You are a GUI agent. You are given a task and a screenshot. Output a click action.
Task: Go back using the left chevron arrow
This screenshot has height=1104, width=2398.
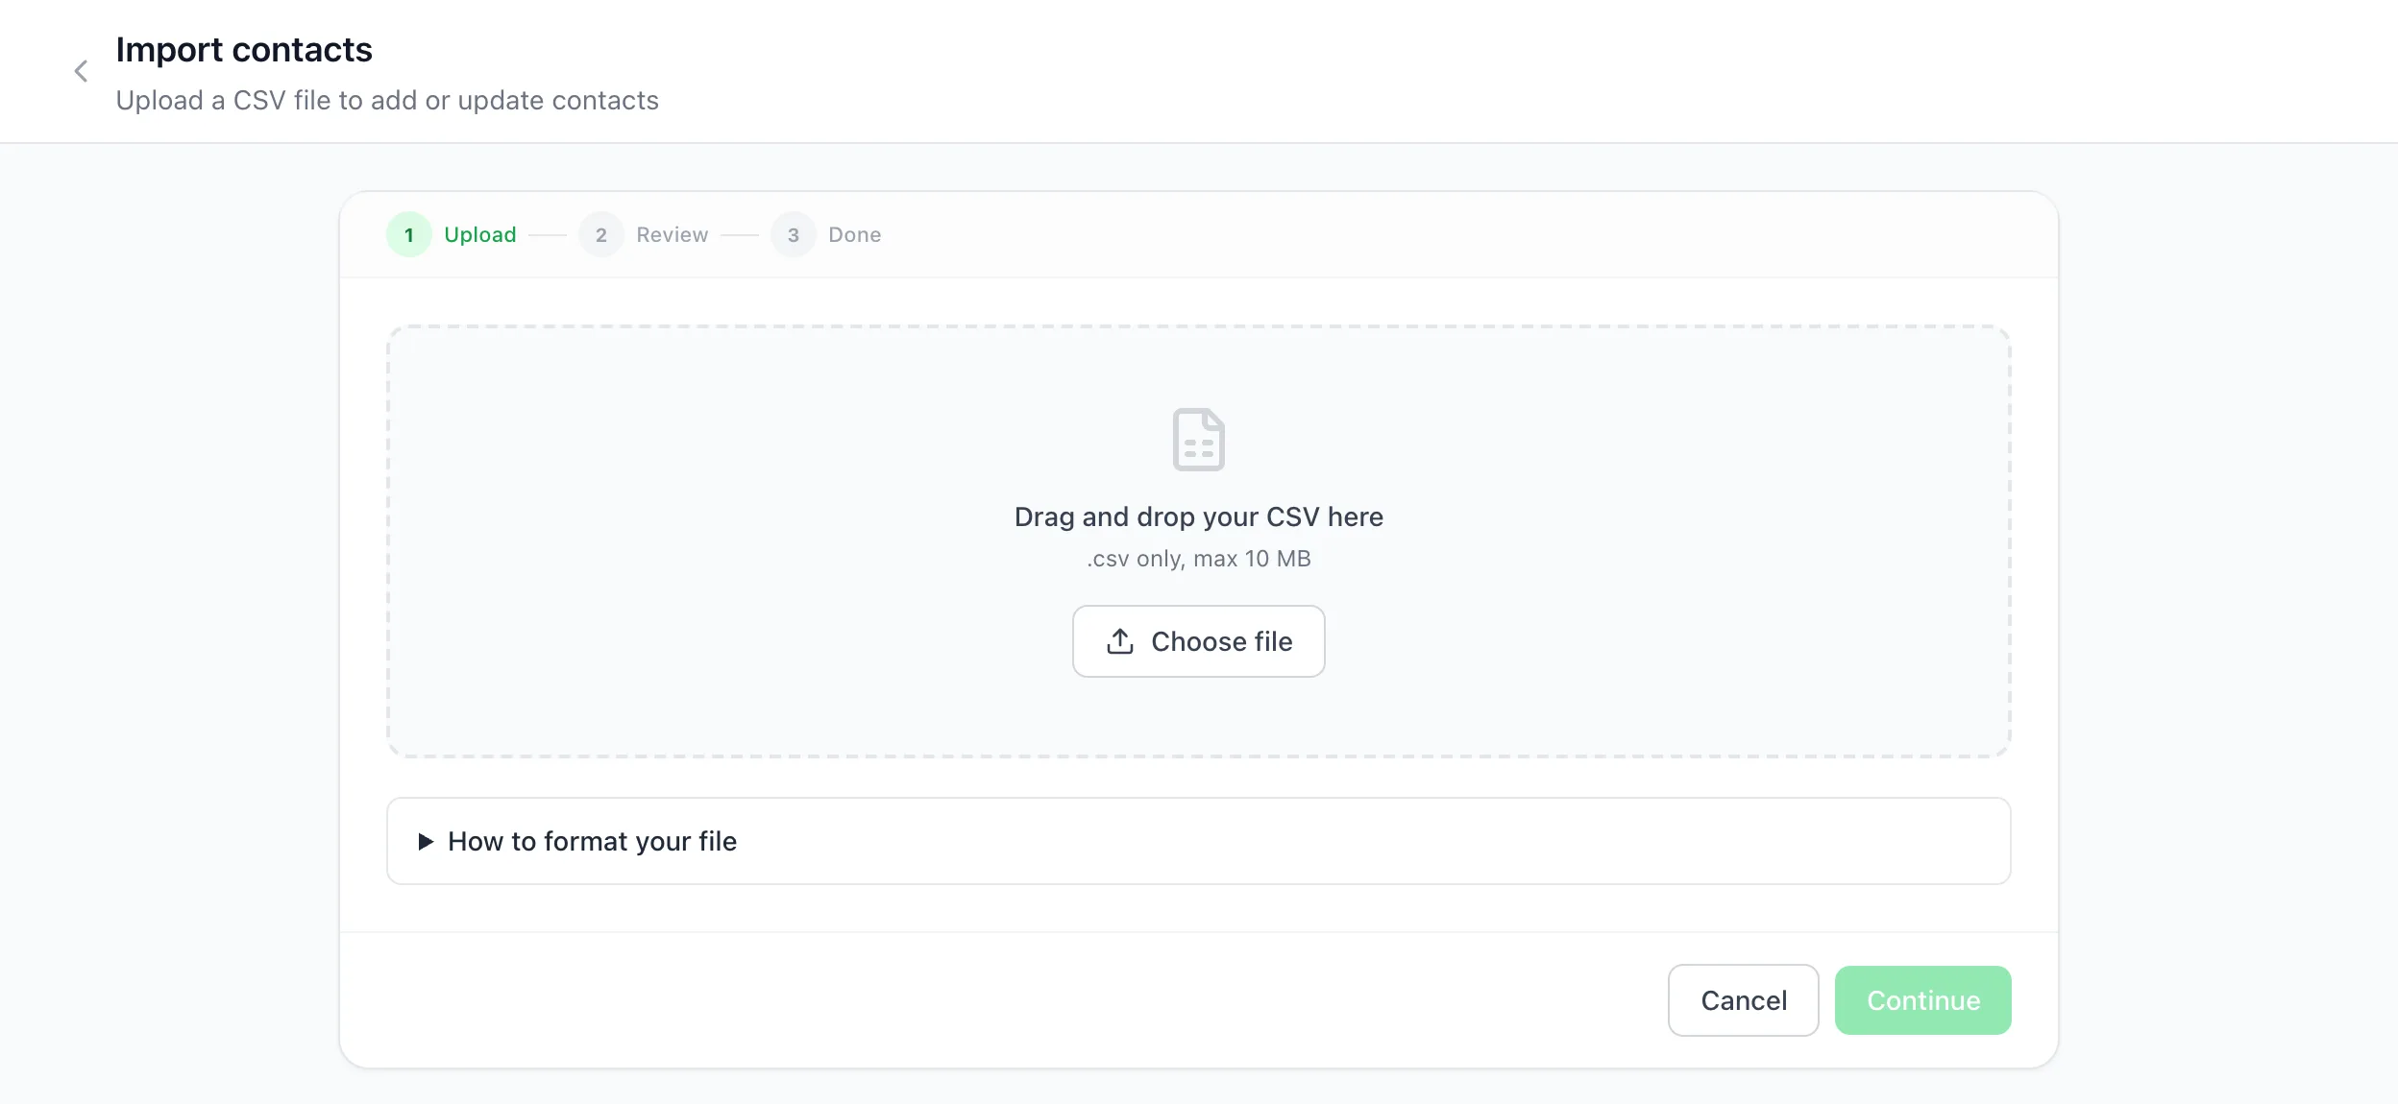click(x=81, y=71)
